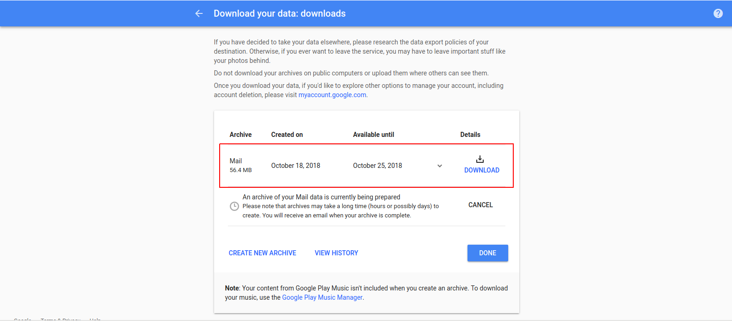
Task: Go back using the header arrow
Action: click(199, 13)
